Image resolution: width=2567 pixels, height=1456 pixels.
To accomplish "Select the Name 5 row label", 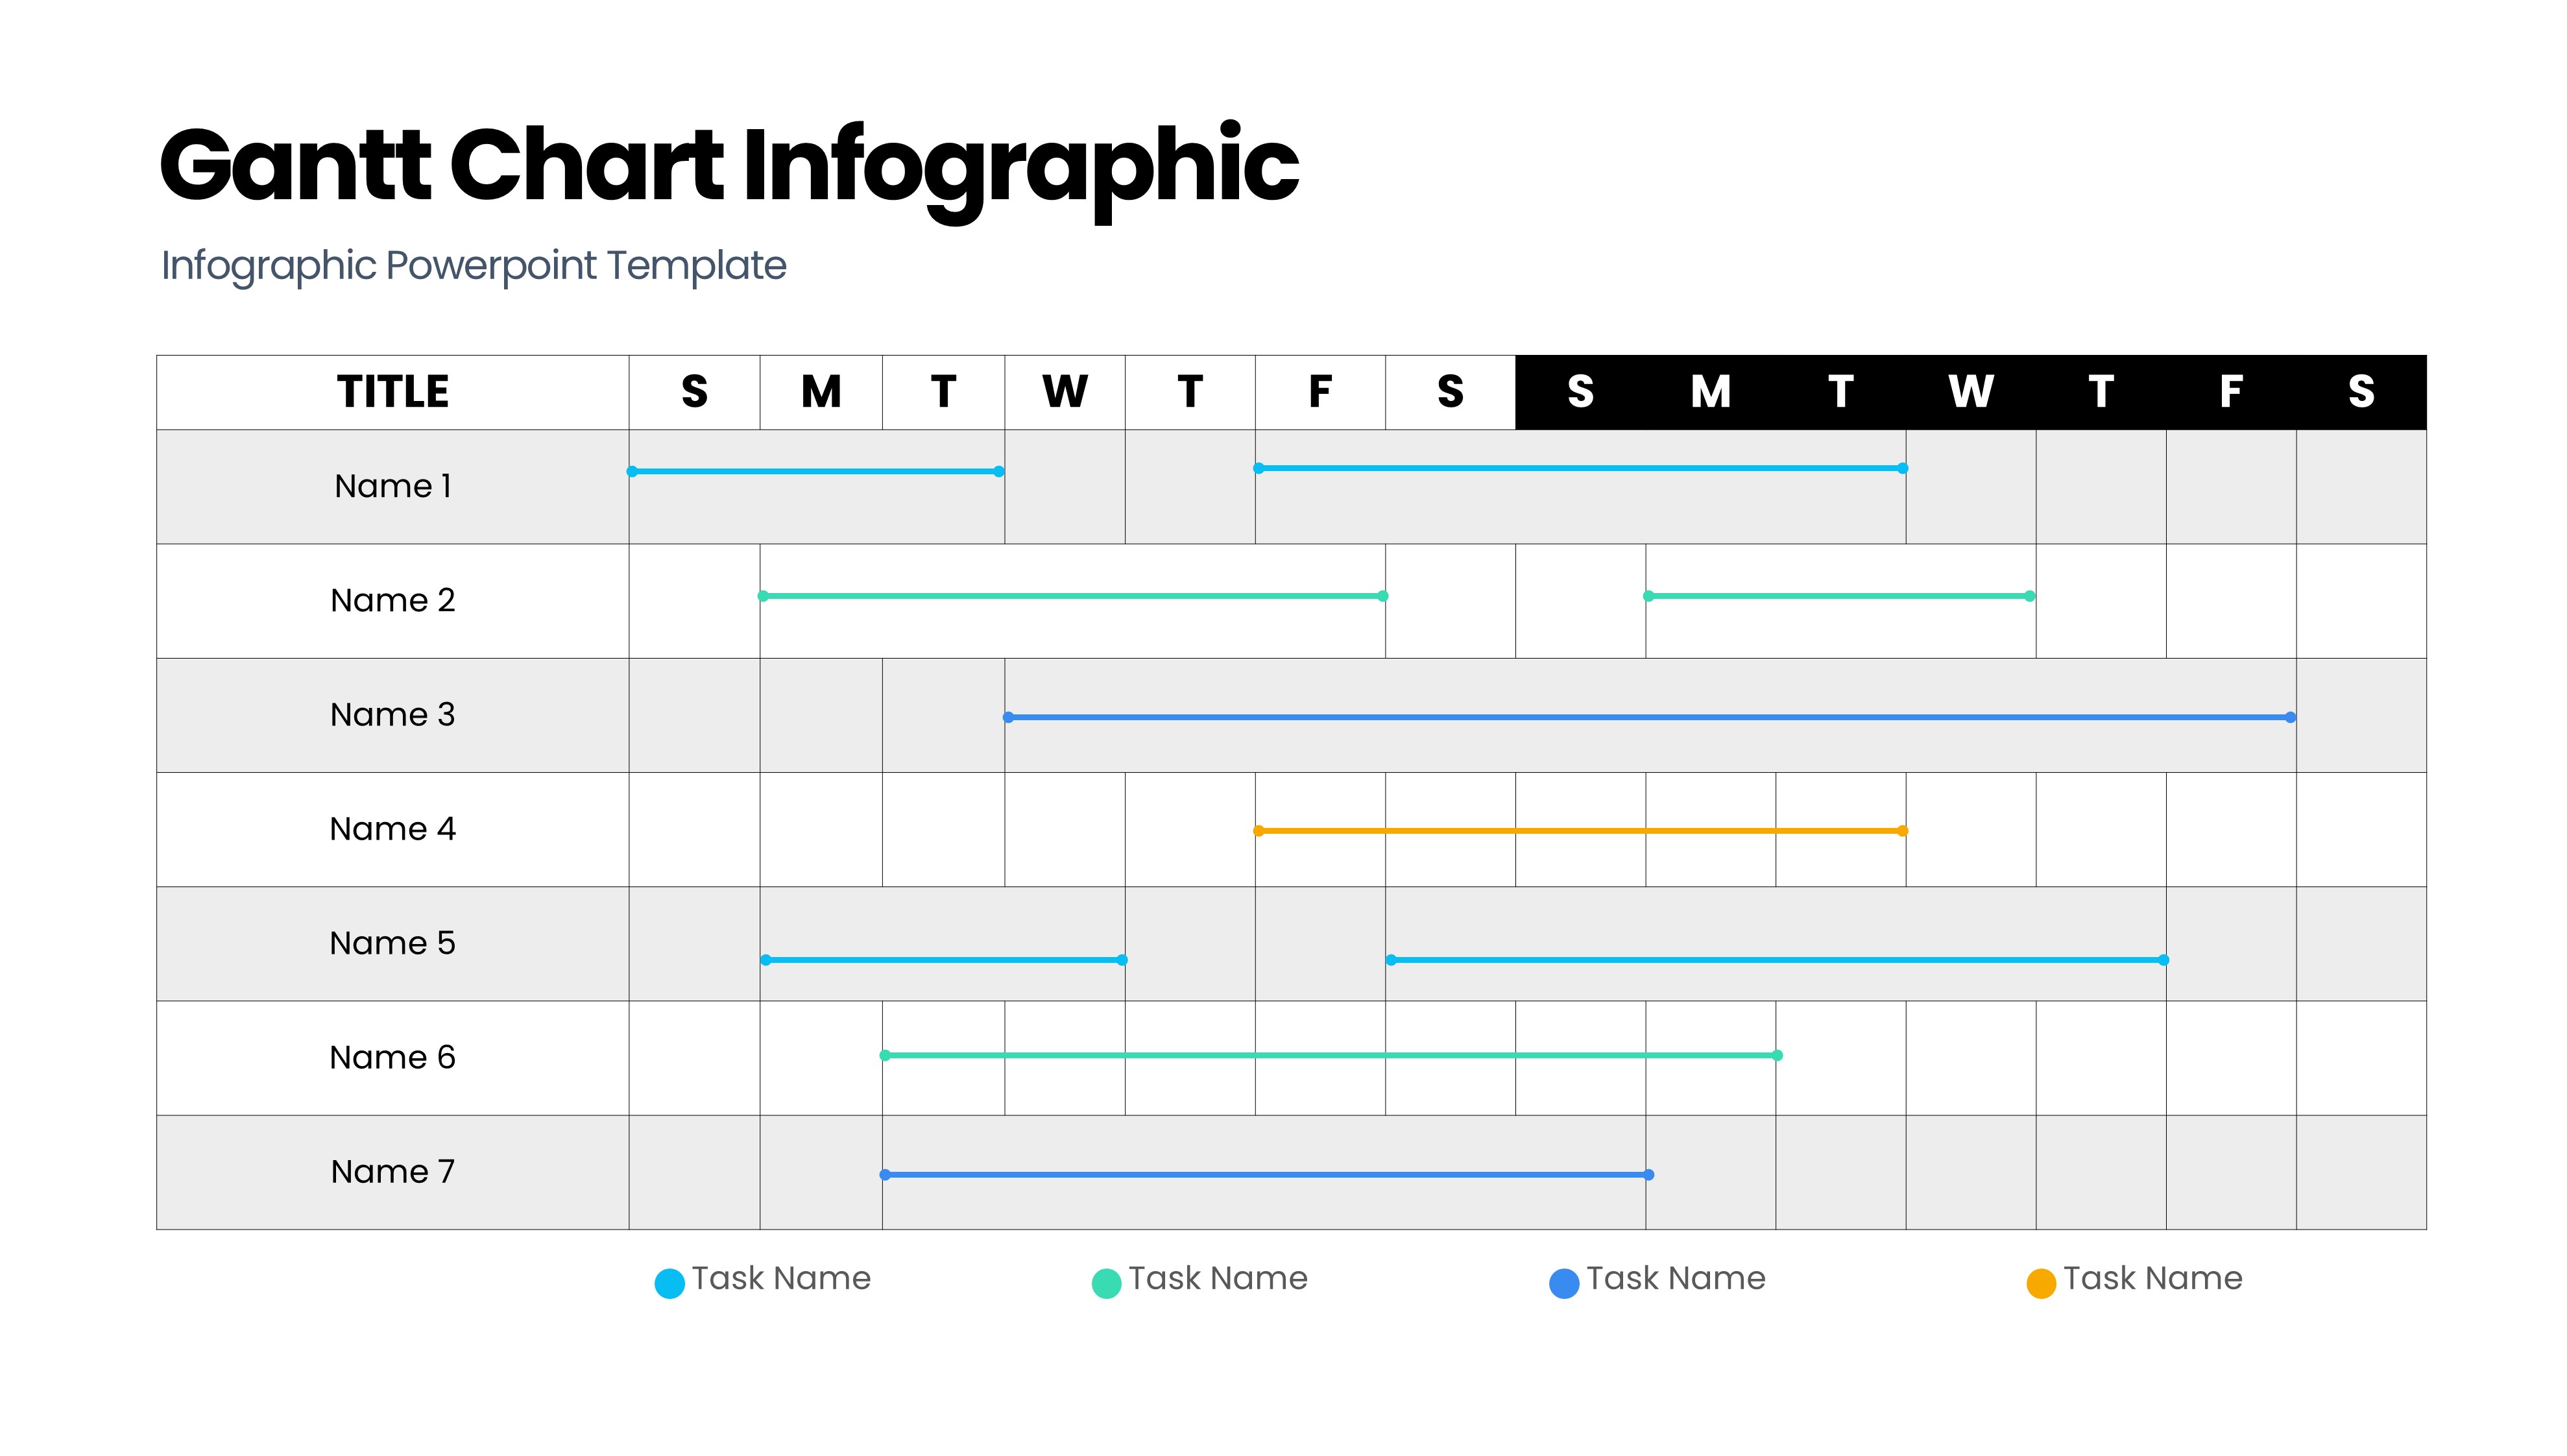I will click(393, 943).
